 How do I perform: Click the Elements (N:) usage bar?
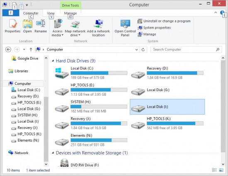coord(99,140)
